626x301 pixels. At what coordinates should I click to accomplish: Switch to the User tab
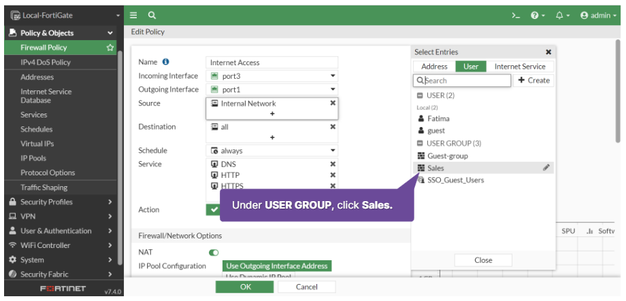[471, 67]
